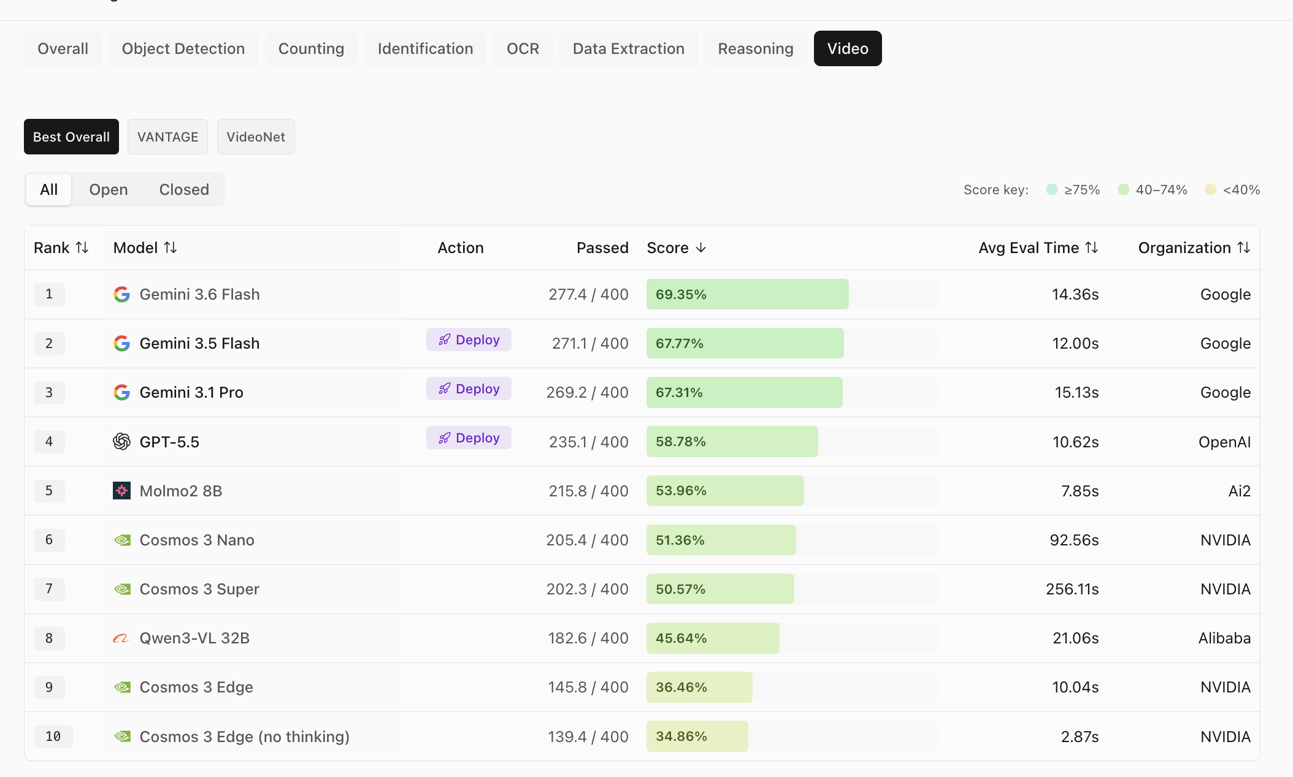
Task: Click the 69.35% score bar
Action: click(747, 294)
